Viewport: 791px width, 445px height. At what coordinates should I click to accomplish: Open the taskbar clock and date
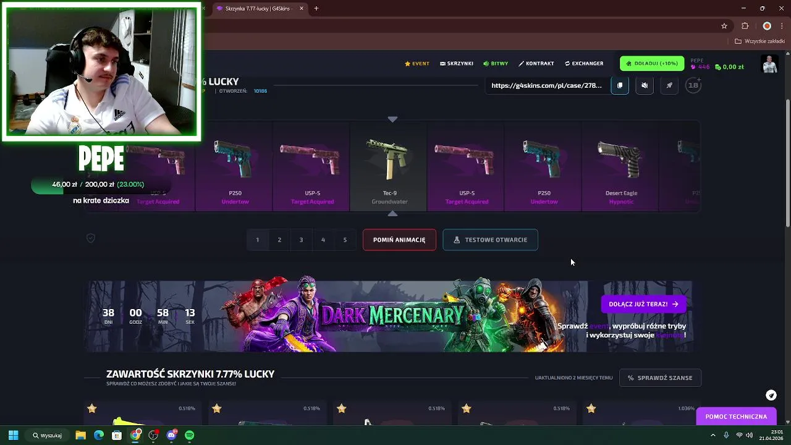[772, 435]
